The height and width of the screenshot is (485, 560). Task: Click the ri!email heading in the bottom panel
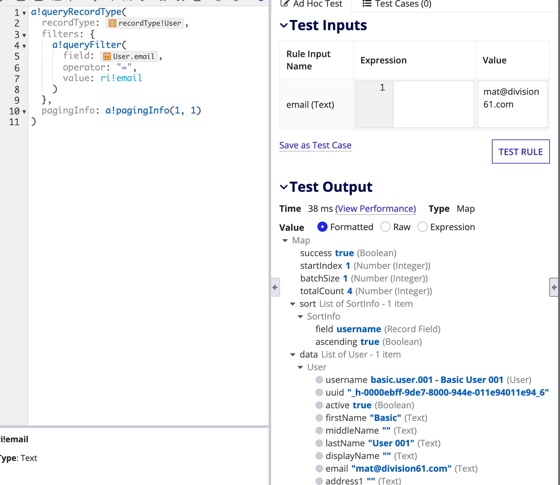(14, 439)
